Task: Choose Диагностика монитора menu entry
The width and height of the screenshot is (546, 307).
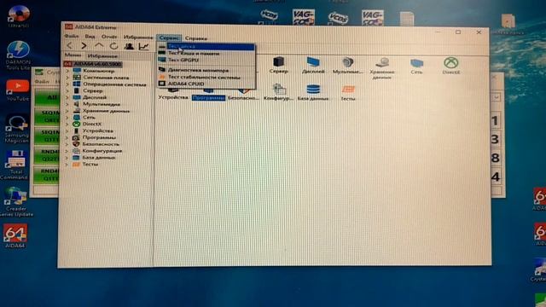Action: pos(206,70)
